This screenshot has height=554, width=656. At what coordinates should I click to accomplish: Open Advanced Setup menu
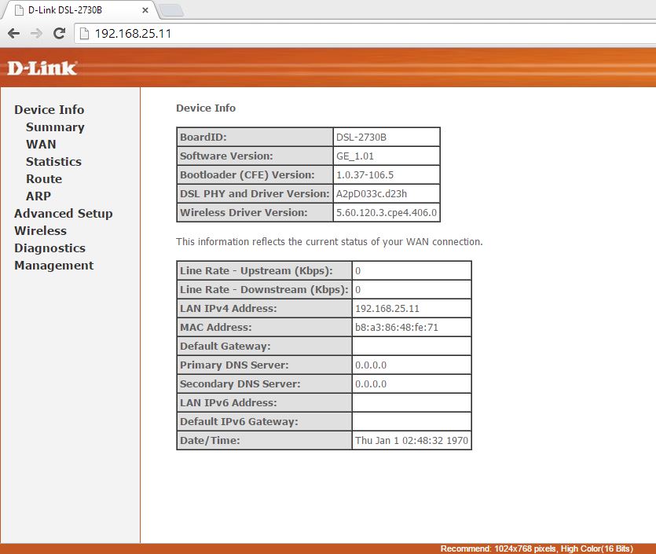[64, 214]
